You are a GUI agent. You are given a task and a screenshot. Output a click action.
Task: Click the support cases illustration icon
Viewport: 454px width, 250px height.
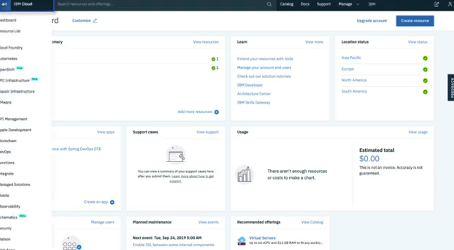click(x=176, y=155)
